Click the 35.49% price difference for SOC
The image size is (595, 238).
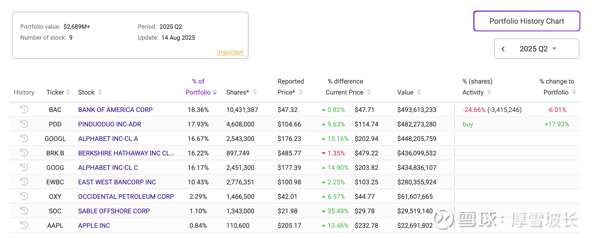click(338, 211)
